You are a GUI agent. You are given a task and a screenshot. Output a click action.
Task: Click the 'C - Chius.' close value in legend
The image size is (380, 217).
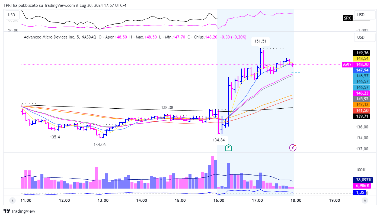click(x=211, y=37)
